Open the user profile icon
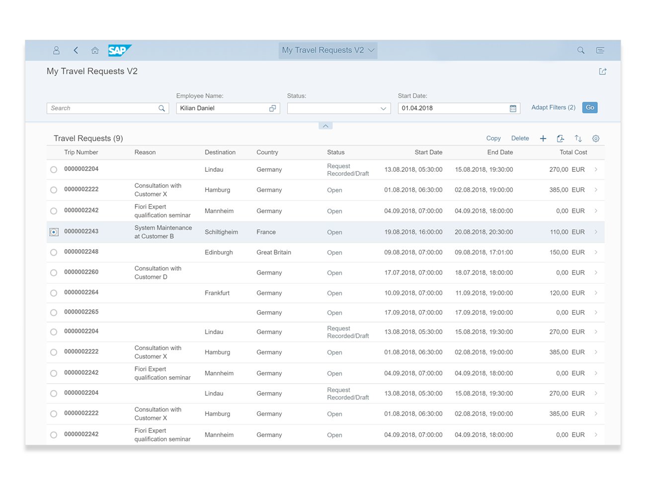This screenshot has height=485, width=646. tap(56, 50)
